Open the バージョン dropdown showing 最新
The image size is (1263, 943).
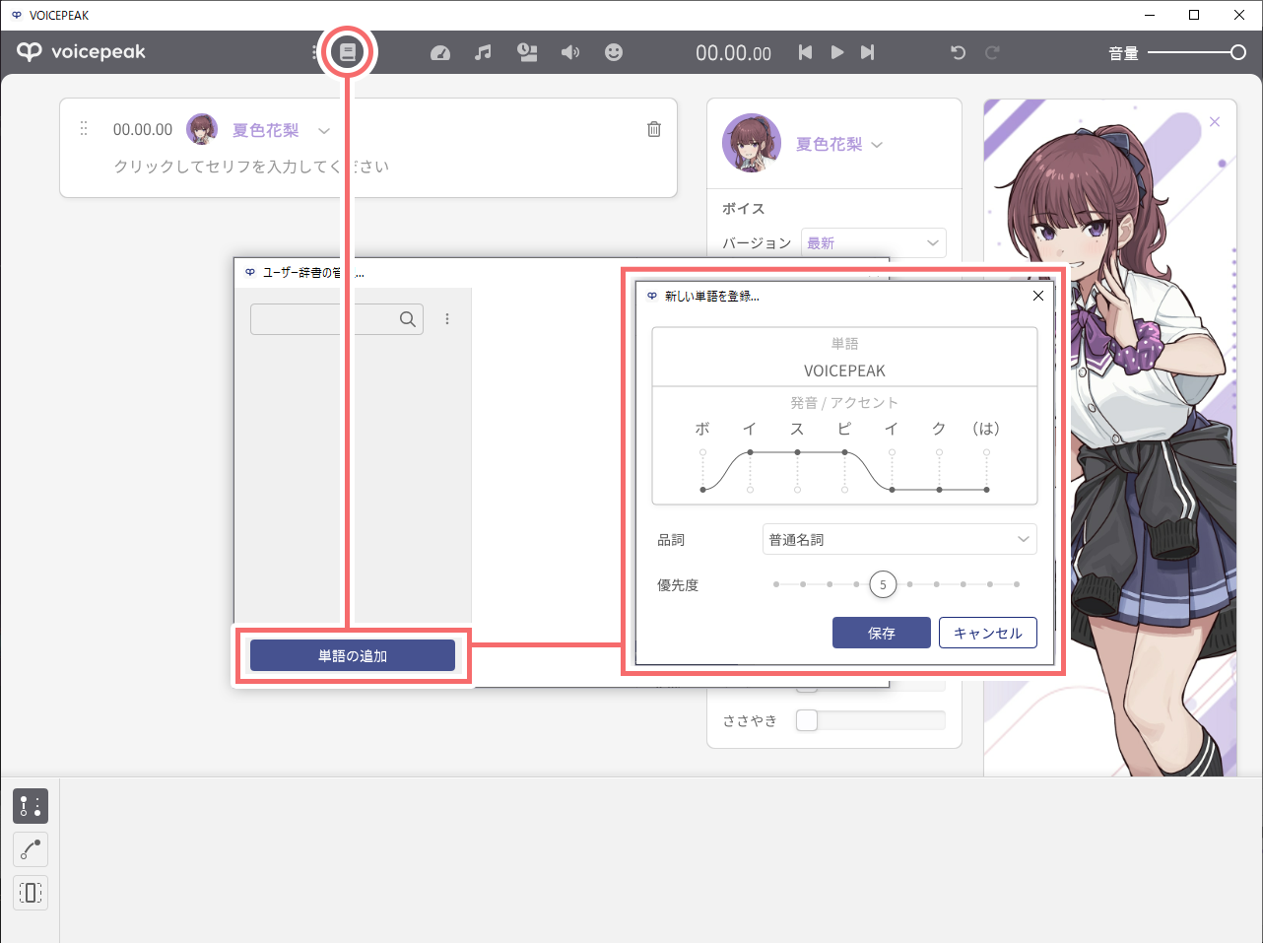pos(874,242)
